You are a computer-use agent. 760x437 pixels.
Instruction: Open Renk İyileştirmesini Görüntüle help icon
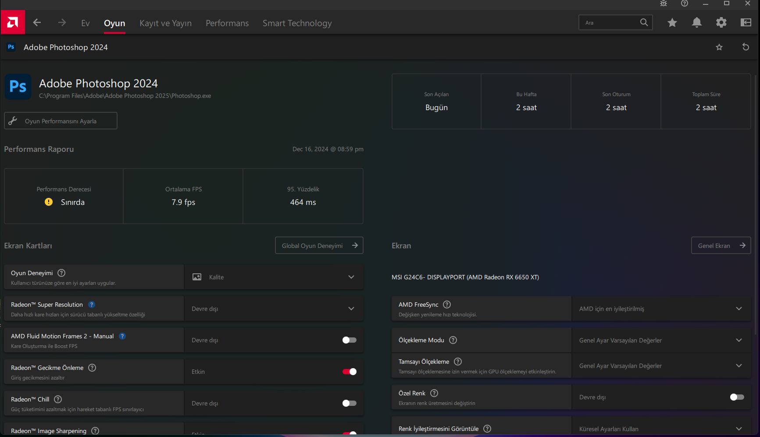pyautogui.click(x=487, y=429)
